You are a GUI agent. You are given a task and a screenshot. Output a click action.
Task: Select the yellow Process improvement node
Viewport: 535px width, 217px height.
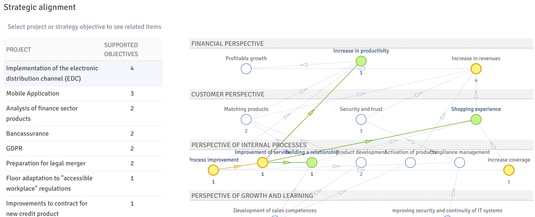click(x=213, y=170)
